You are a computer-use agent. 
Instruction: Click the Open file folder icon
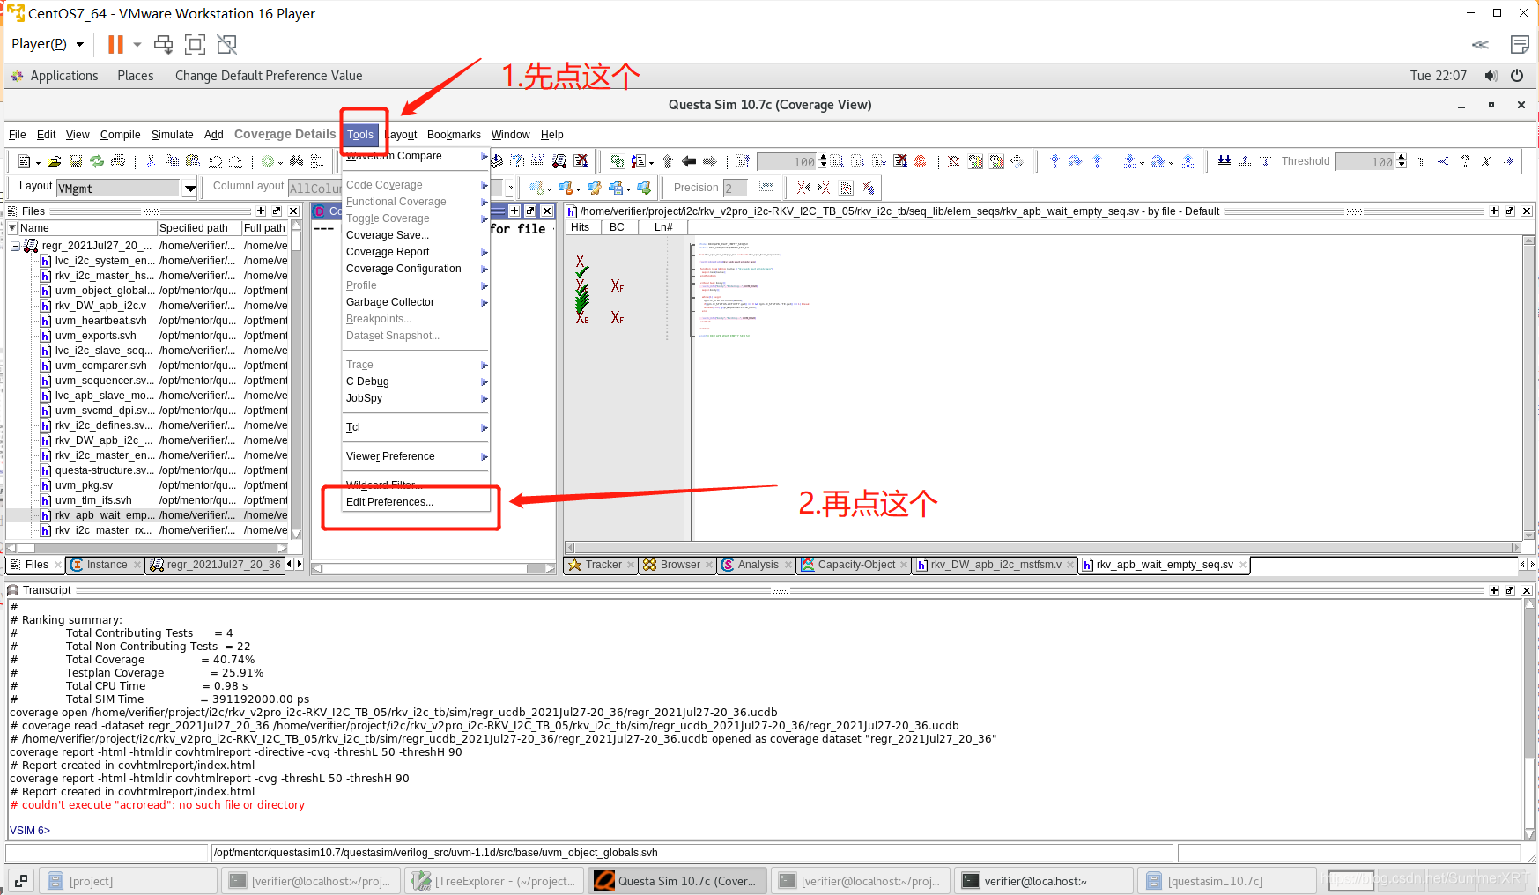click(54, 161)
